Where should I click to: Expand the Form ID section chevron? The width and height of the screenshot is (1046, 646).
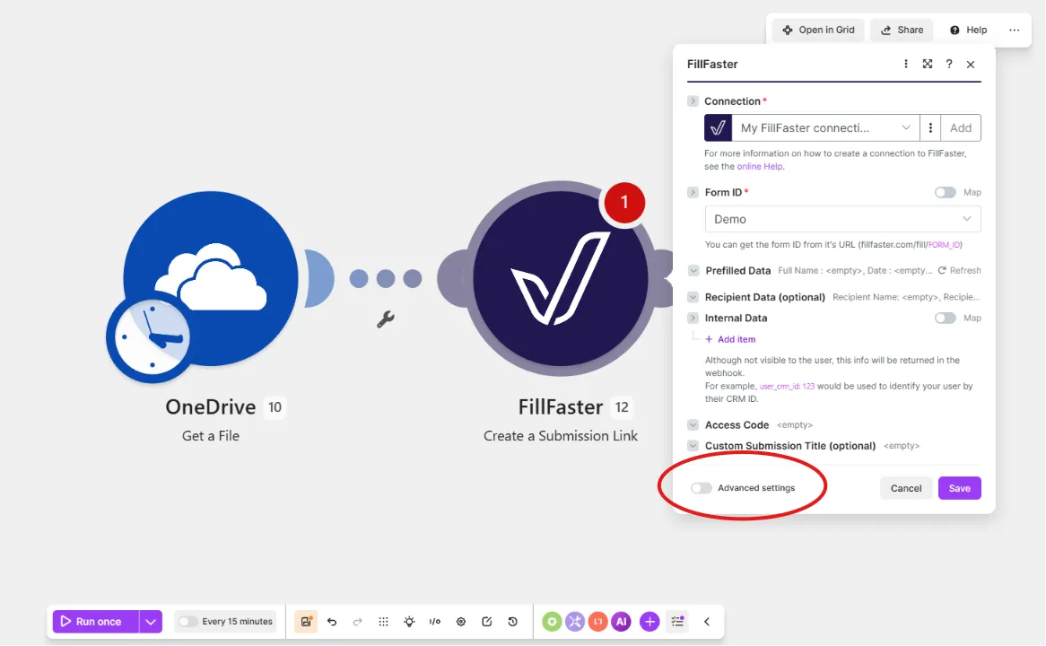(693, 192)
